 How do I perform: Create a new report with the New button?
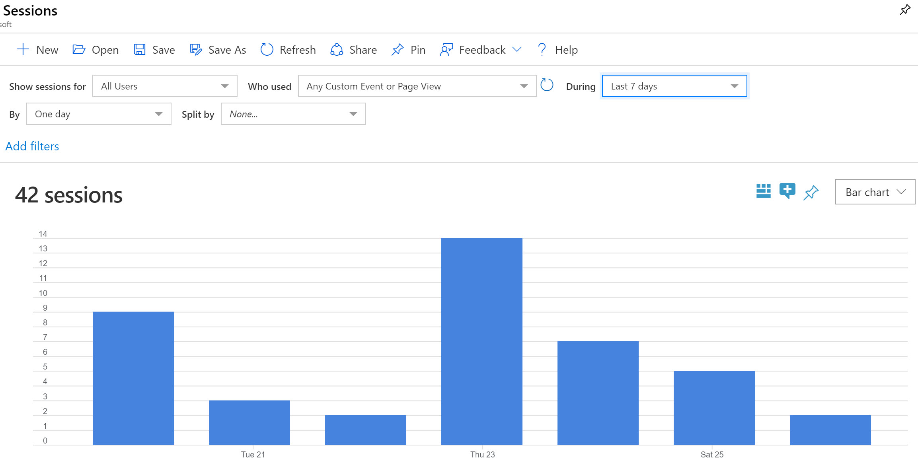click(37, 49)
